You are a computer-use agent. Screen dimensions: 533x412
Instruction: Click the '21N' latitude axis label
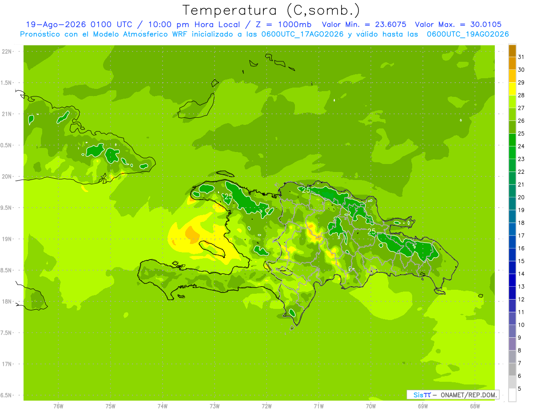click(x=7, y=114)
